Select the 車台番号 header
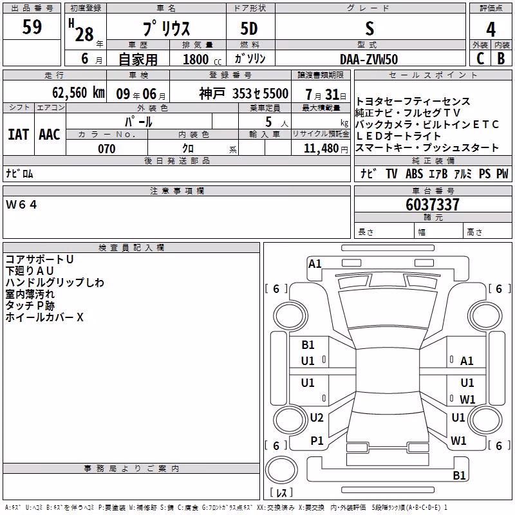This screenshot has height=515, width=515. tap(433, 191)
